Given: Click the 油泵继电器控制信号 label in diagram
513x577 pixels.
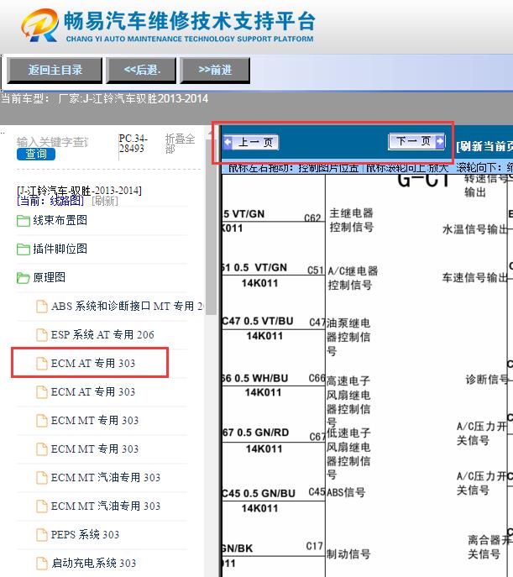Looking at the screenshot, I should pyautogui.click(x=348, y=337).
